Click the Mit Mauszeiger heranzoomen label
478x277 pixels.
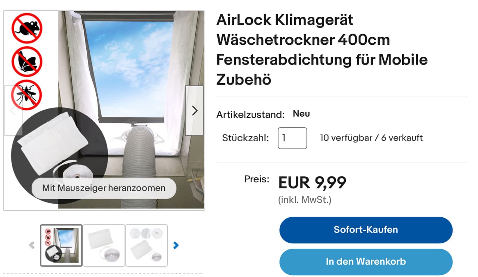click(104, 188)
